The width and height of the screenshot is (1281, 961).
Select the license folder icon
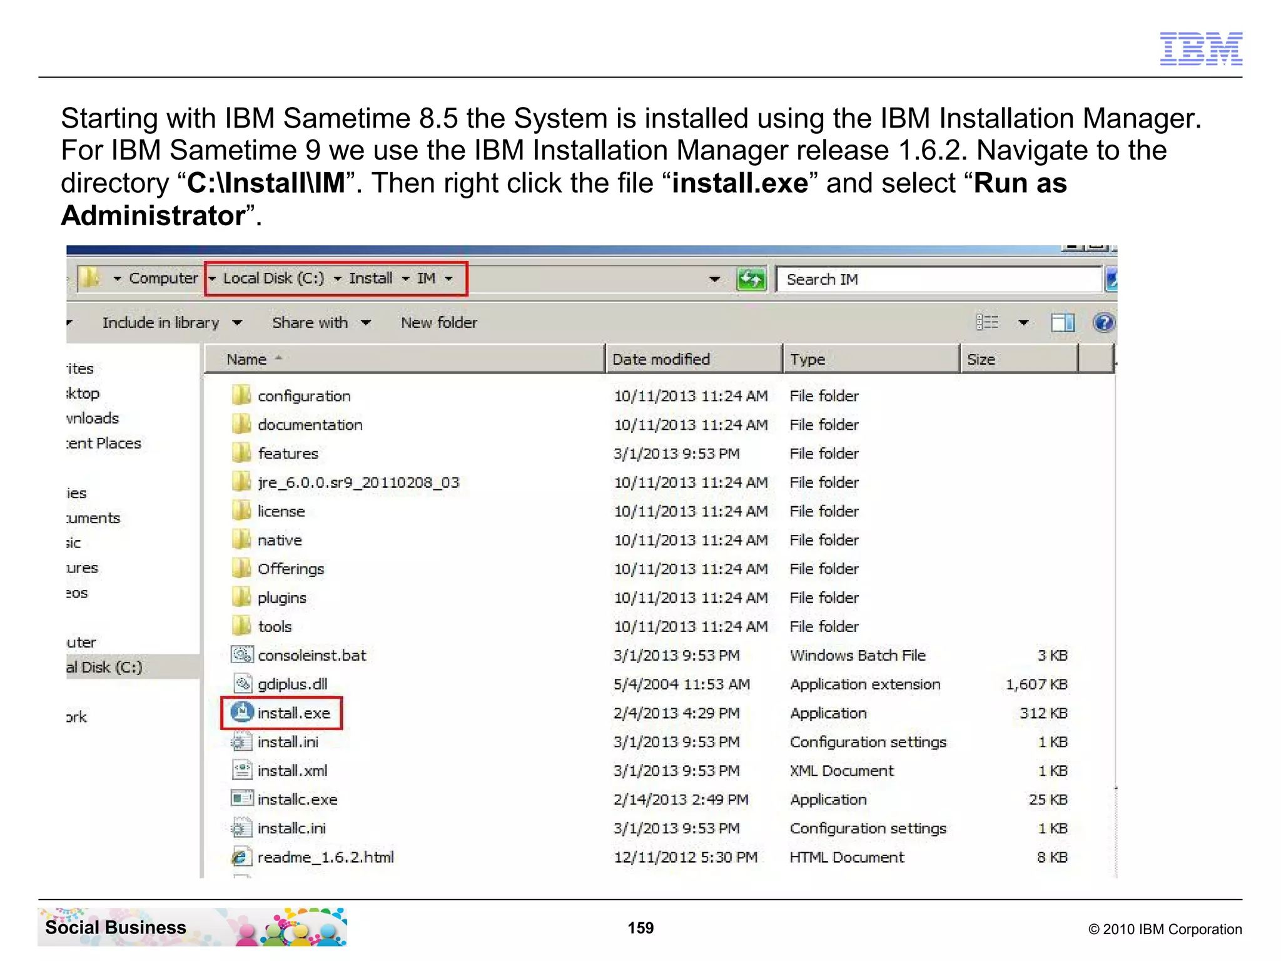(241, 511)
